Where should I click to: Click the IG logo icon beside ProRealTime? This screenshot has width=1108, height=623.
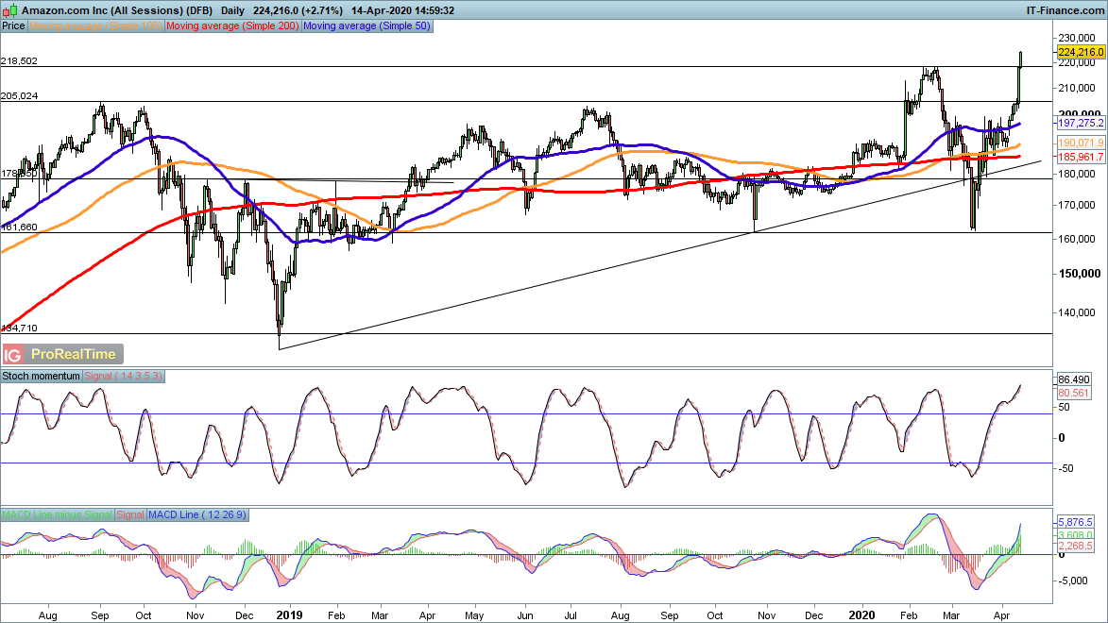point(12,354)
